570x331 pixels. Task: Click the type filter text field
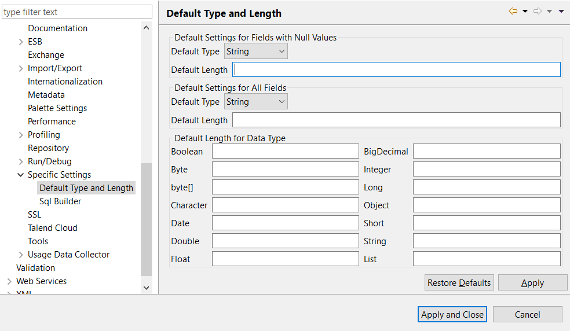76,12
